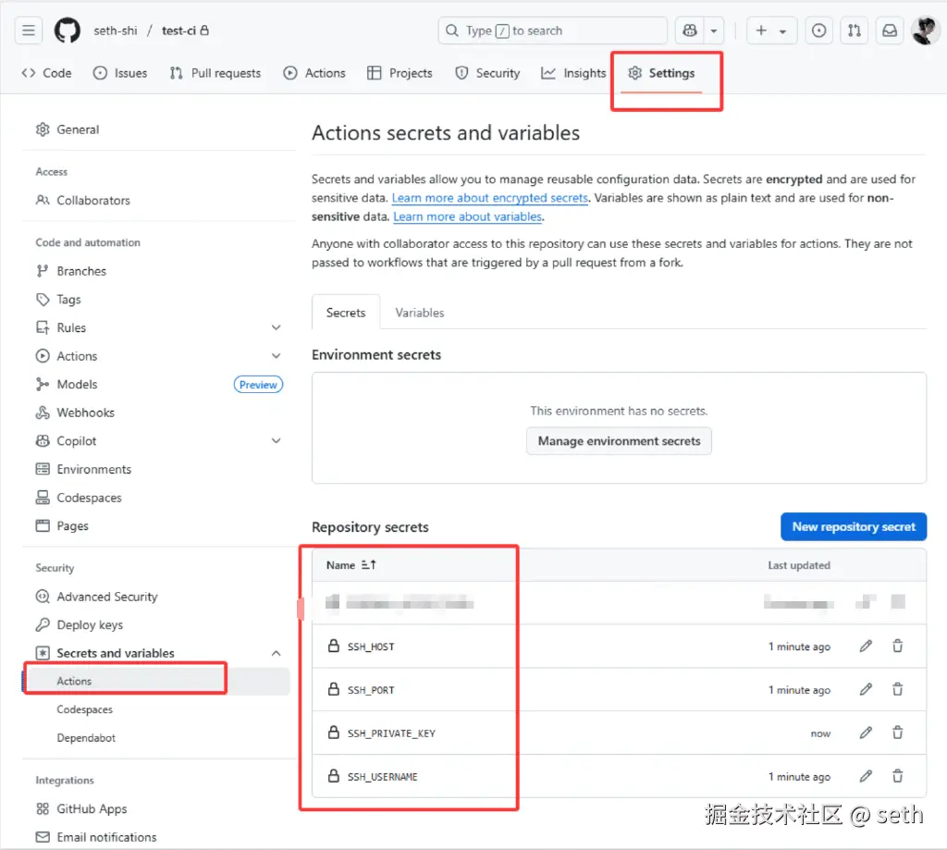Collapse the Secrets and variables chevron
The image size is (947, 850).
click(x=276, y=654)
